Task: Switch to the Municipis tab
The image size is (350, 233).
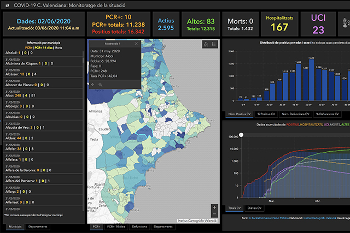Action: click(x=15, y=227)
